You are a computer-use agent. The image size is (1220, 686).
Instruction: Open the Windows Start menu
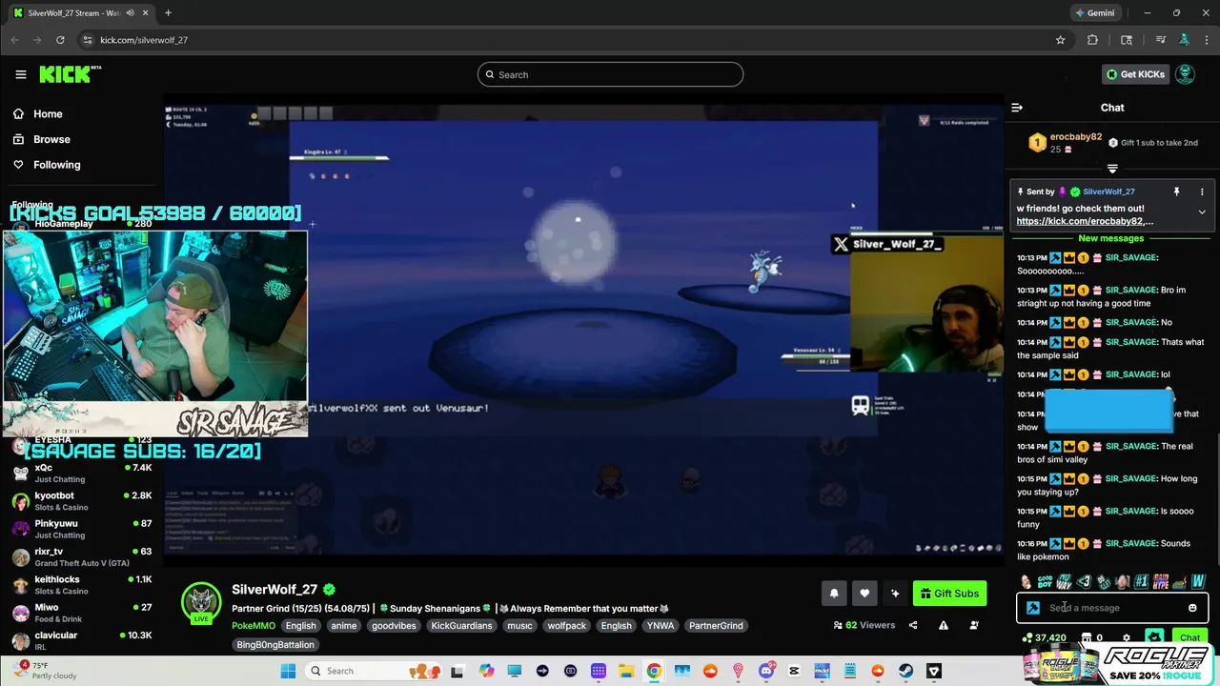[x=289, y=671]
